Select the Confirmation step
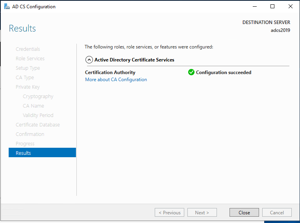This screenshot has width=300, height=223. pos(30,134)
